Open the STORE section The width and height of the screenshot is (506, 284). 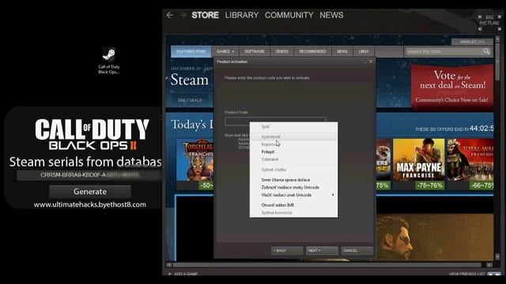coord(205,15)
